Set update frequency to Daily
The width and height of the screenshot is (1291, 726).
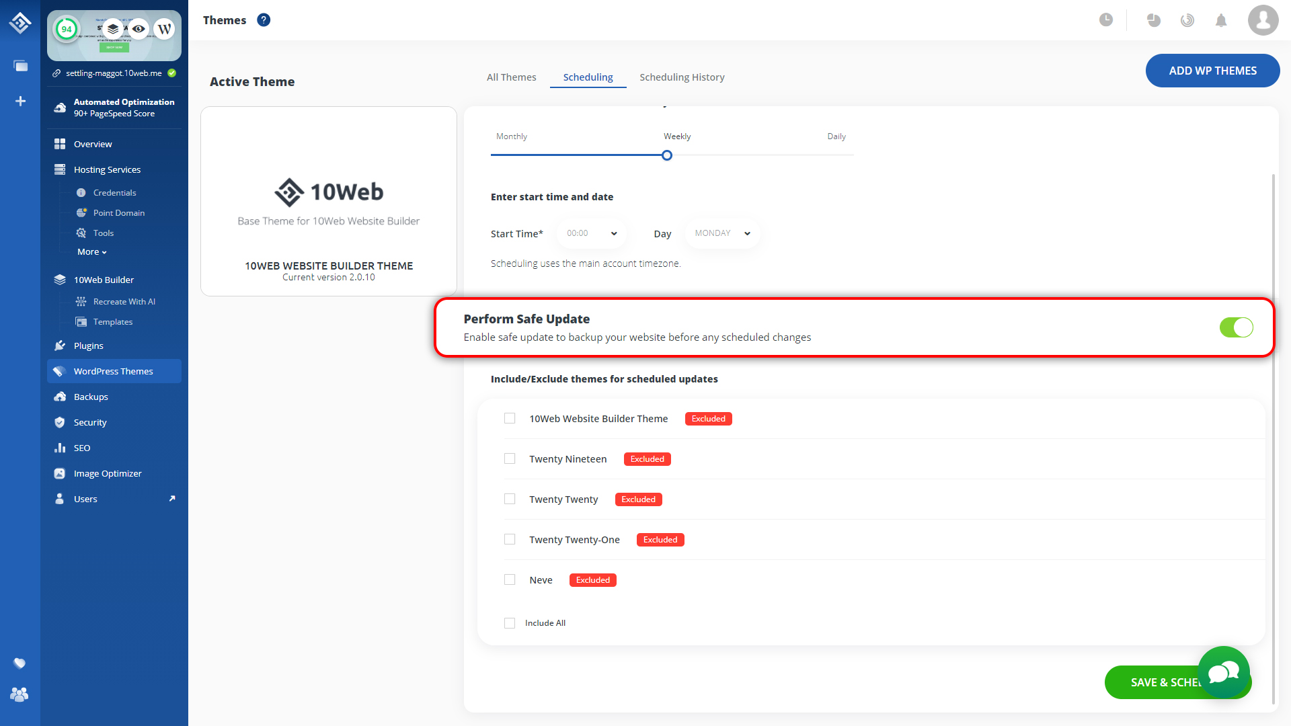tap(836, 136)
